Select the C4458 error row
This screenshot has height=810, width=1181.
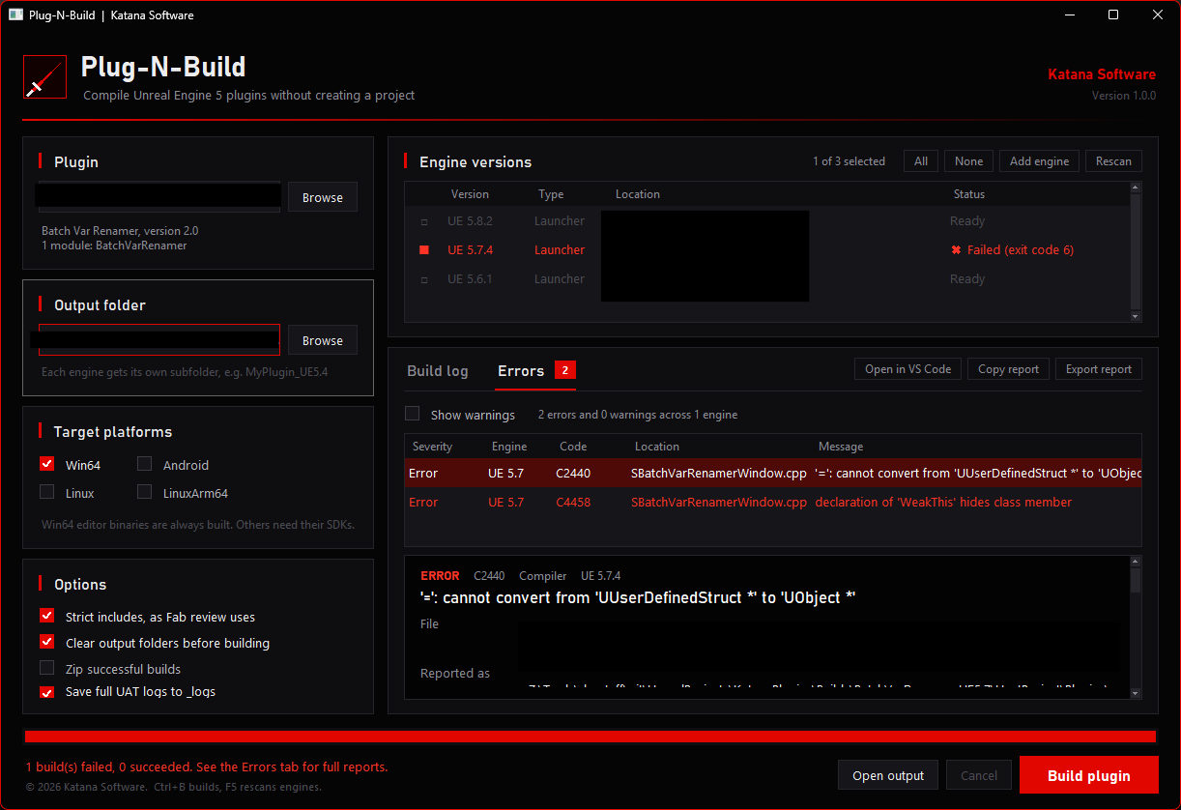tap(773, 503)
